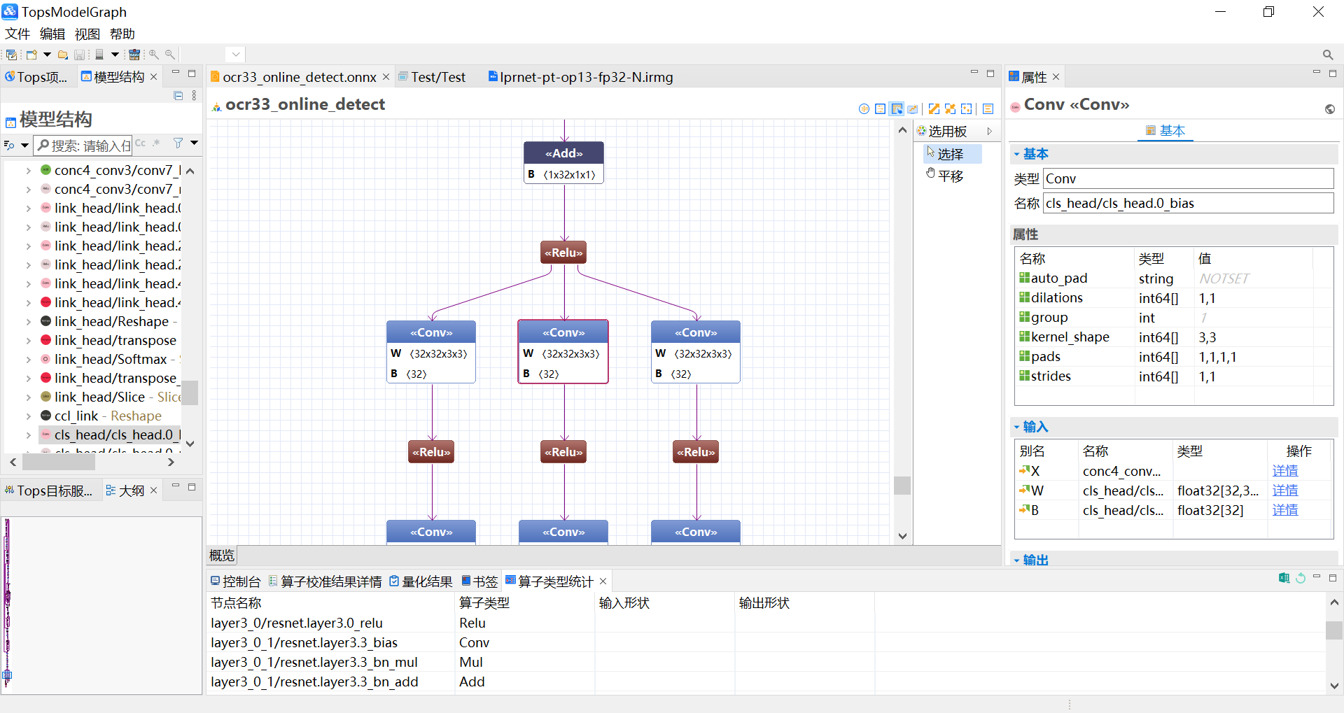1344x713 pixels.
Task: Click the top Relu node below Add
Action: coord(563,253)
